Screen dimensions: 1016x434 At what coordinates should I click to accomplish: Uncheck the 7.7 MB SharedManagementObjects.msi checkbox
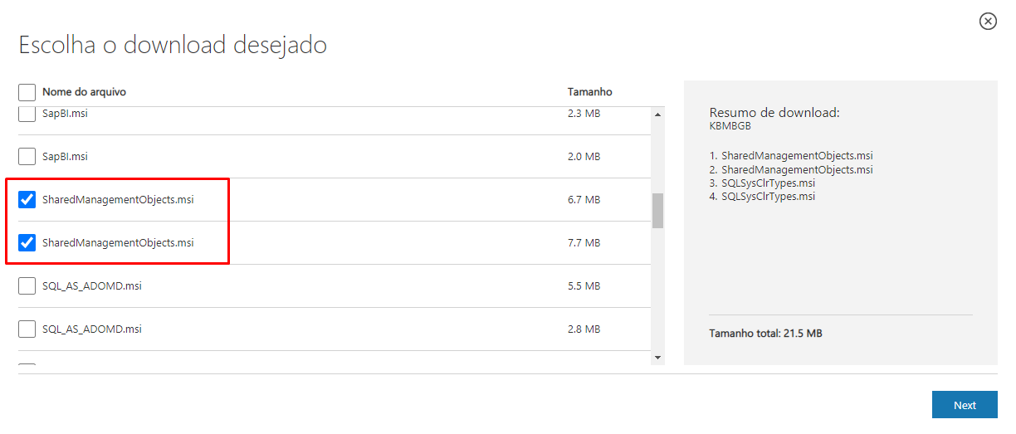pos(27,243)
